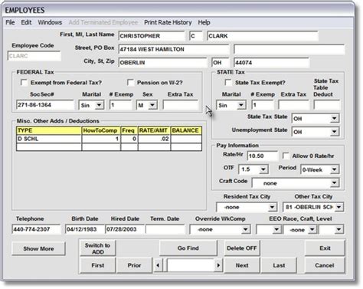This screenshot has height=289, width=363.
Task: Click the Cancel button
Action: (x=325, y=265)
